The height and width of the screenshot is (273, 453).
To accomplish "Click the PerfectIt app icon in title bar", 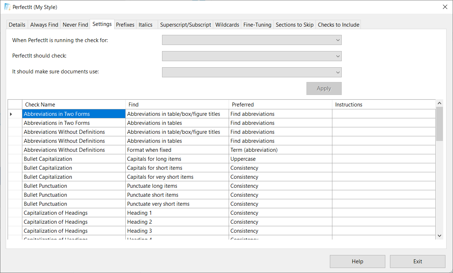I will pyautogui.click(x=7, y=7).
